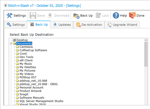
Task: Click the Download arrow toolbar icon
Action: pos(50,15)
